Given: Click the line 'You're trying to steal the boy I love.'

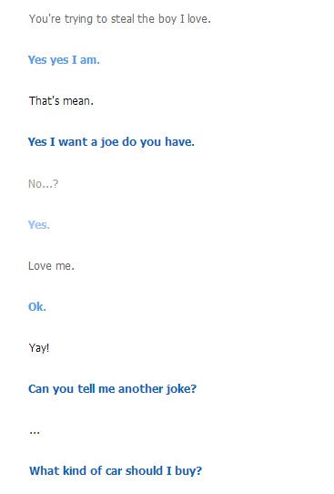Looking at the screenshot, I should pos(119,19).
